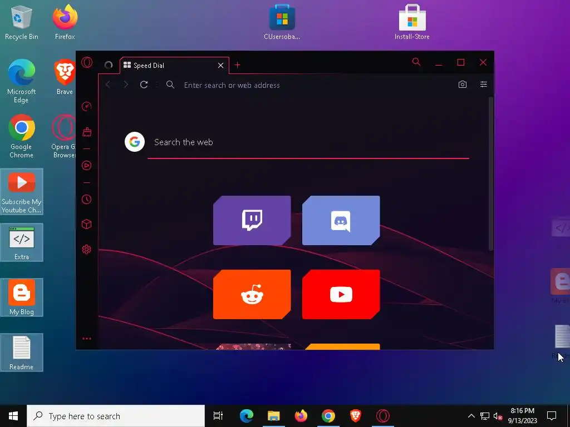Image resolution: width=570 pixels, height=427 pixels.
Task: Open the Twitch speed dial tile
Action: point(252,220)
